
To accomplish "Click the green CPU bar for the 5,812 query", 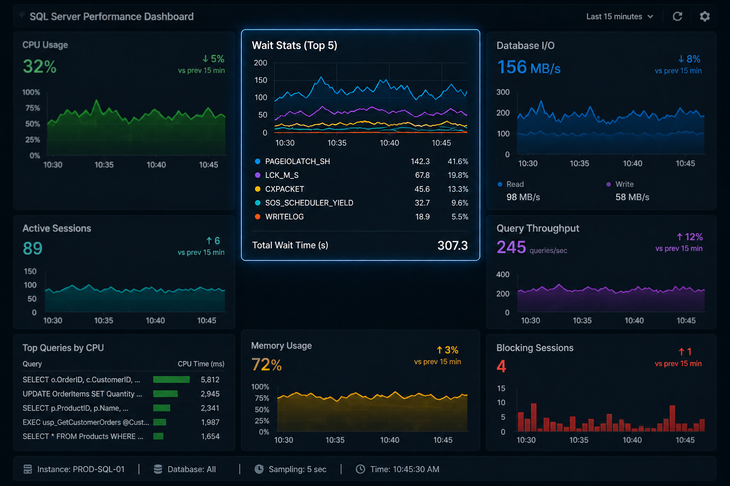I will (x=172, y=380).
